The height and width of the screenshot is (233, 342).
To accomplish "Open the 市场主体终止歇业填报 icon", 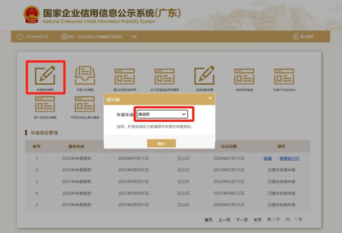I will (85, 104).
